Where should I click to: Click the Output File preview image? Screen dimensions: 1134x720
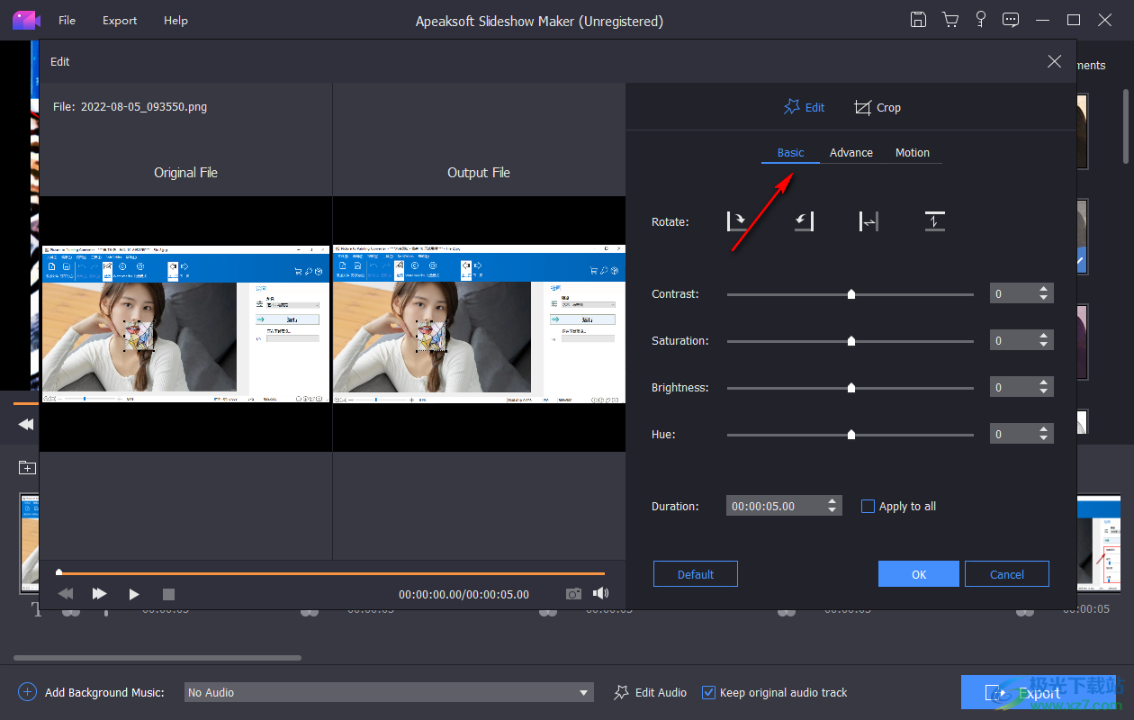[479, 324]
